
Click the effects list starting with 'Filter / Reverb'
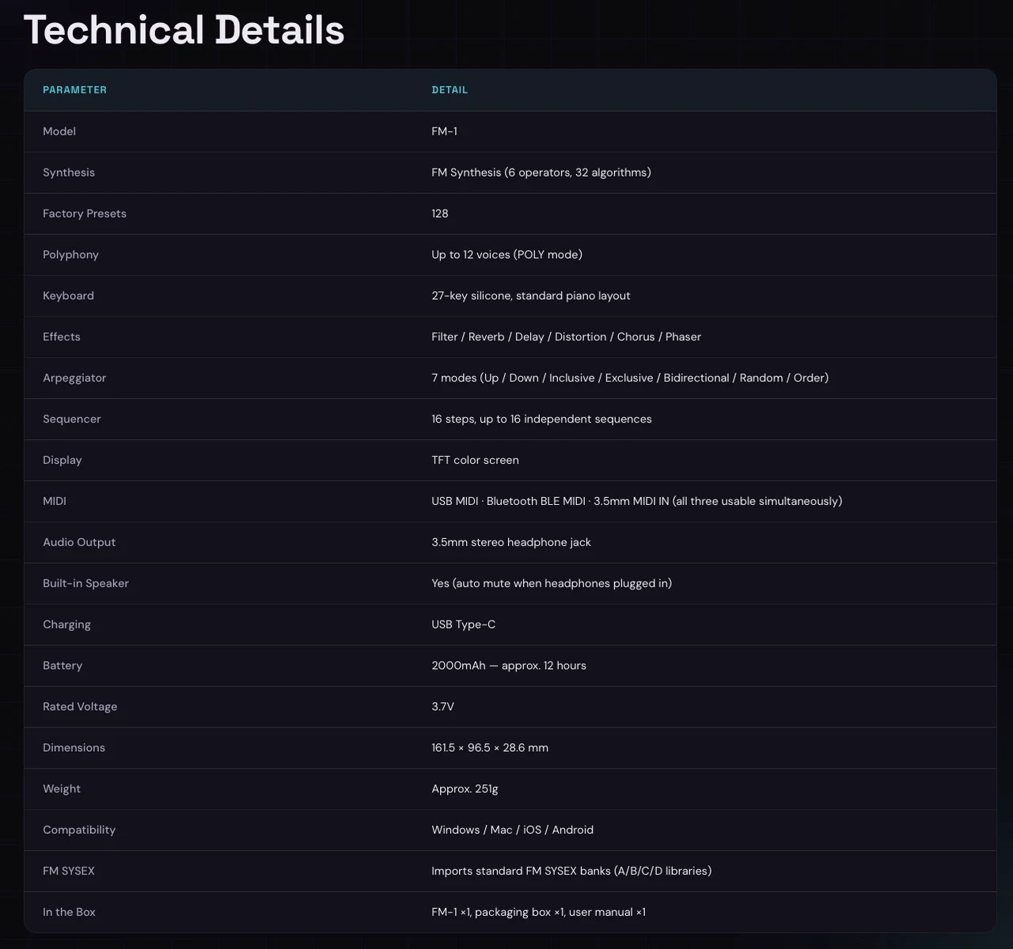pos(566,337)
